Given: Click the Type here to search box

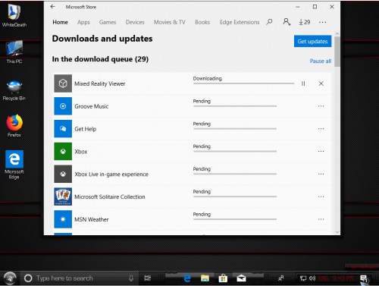Looking at the screenshot, I should (x=79, y=278).
